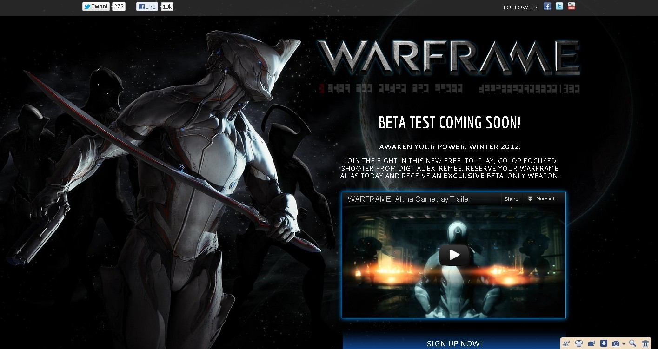Open the video title WARFRAME: Alpha Gameplay Trailer
The width and height of the screenshot is (658, 349).
point(409,199)
